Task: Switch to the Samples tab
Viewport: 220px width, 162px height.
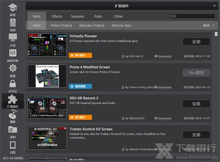Action: click(x=77, y=16)
